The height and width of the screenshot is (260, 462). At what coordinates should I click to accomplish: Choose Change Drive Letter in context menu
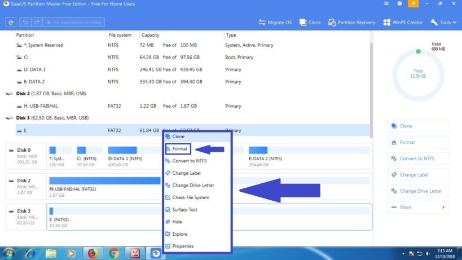197,185
